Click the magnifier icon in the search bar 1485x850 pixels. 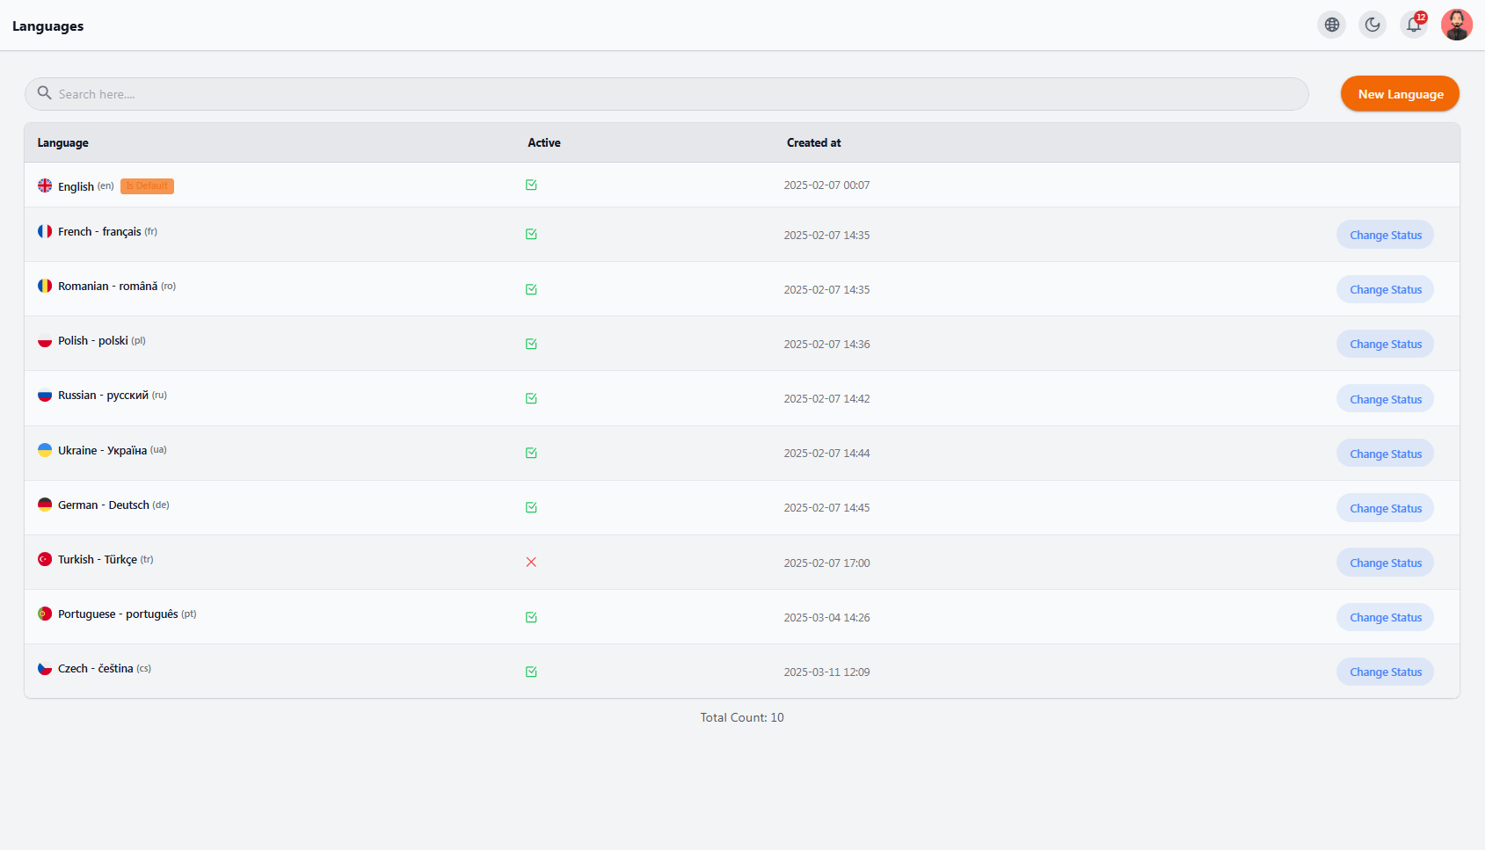pos(44,93)
